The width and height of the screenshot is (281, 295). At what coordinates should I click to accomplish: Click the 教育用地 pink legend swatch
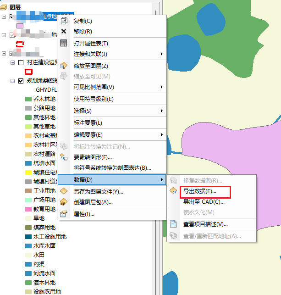[x=28, y=209]
